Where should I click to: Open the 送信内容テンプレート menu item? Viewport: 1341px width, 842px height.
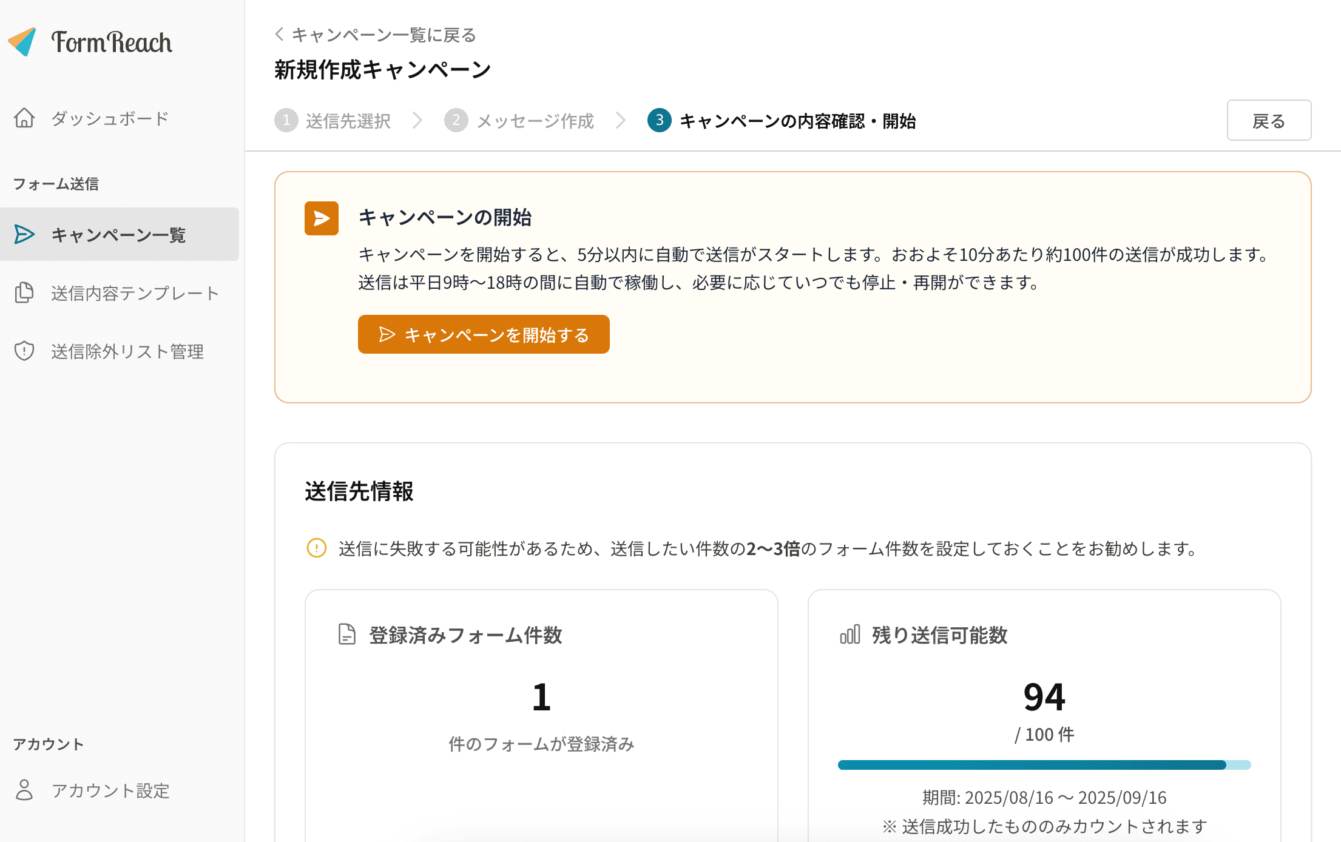[x=134, y=293]
